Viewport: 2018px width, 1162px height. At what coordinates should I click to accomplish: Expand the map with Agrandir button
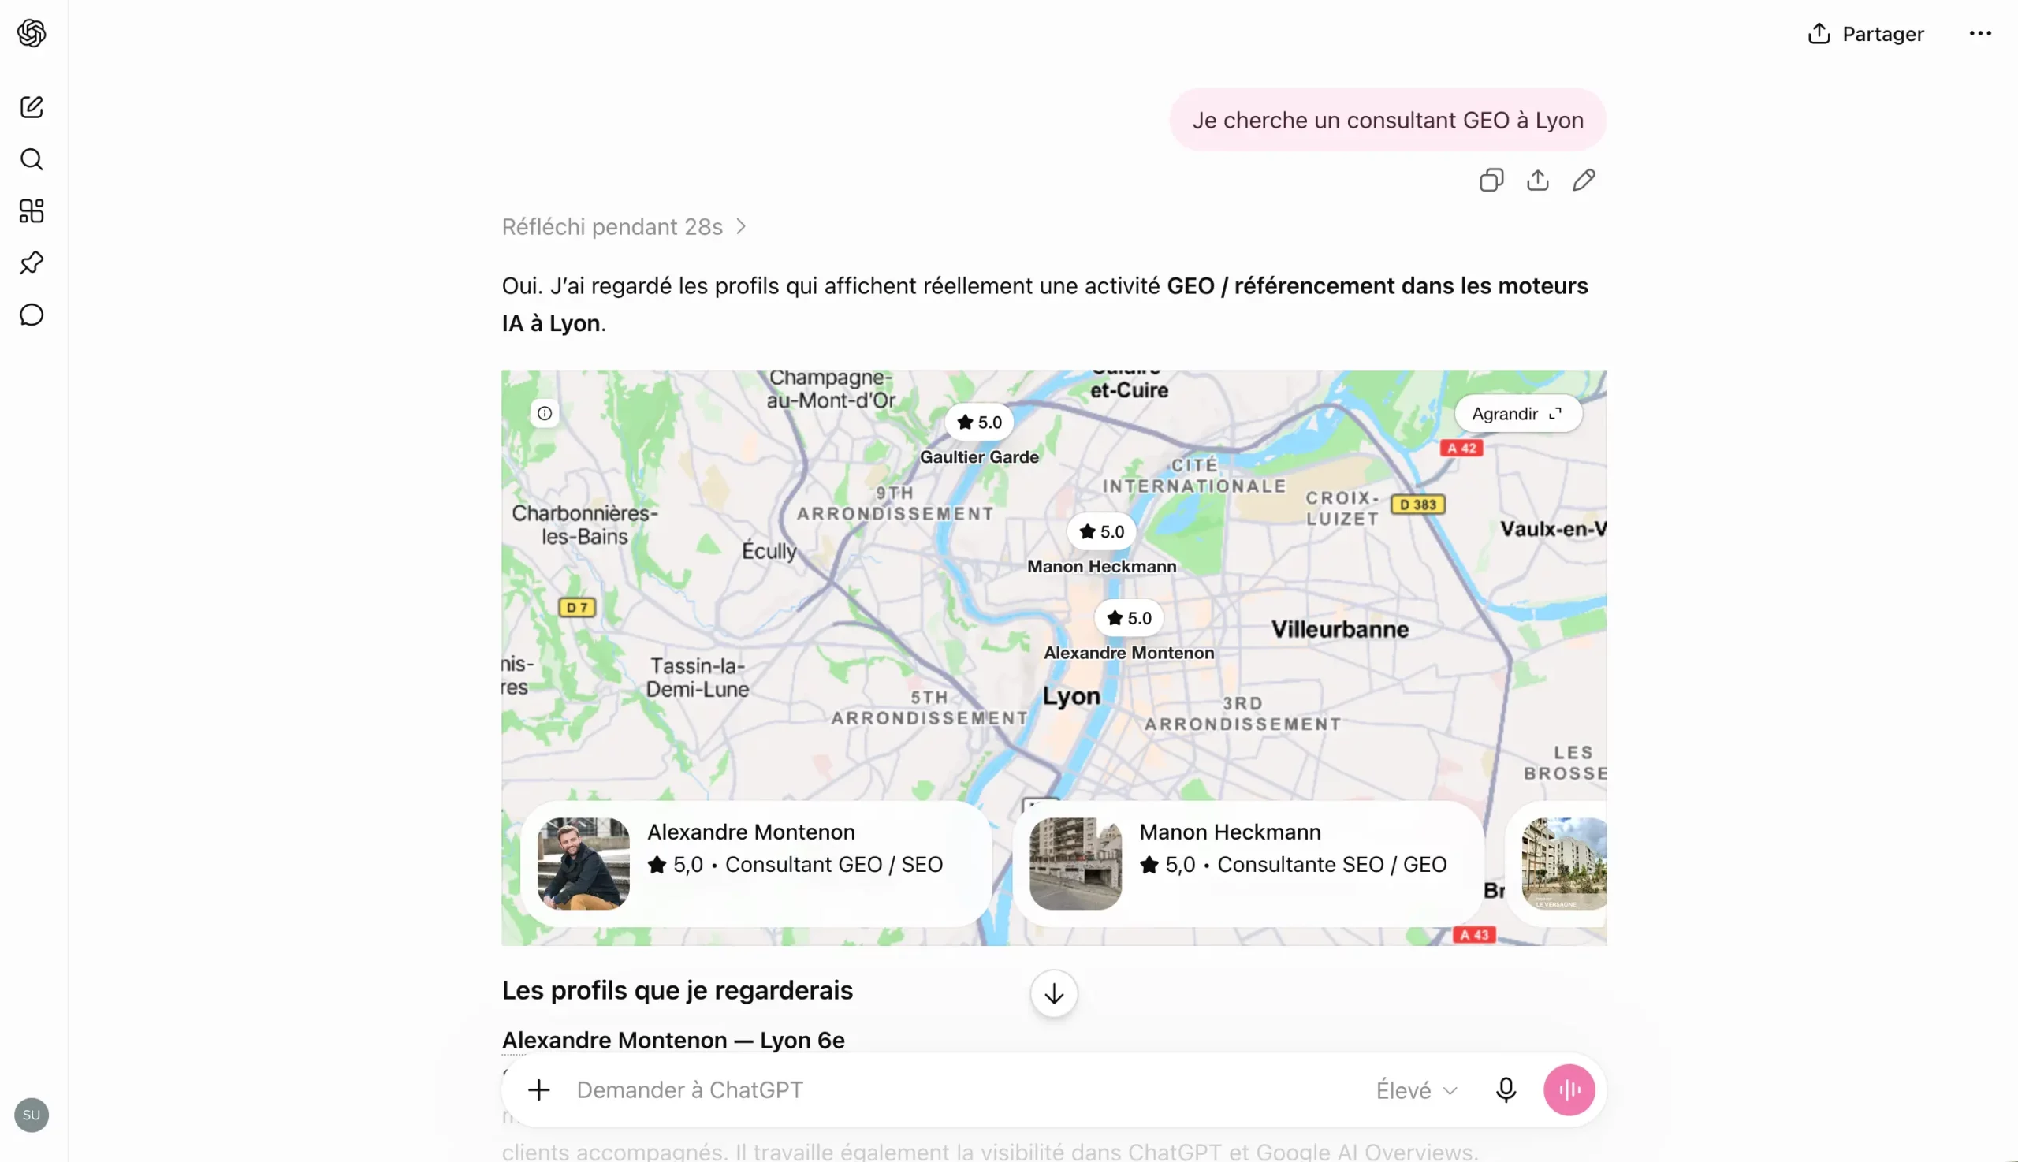(x=1517, y=413)
